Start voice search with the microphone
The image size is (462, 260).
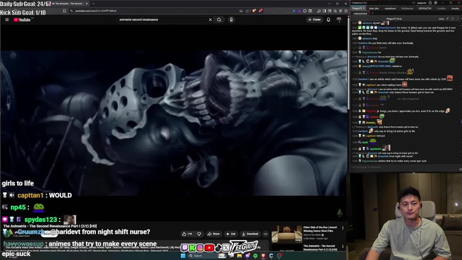(x=231, y=19)
